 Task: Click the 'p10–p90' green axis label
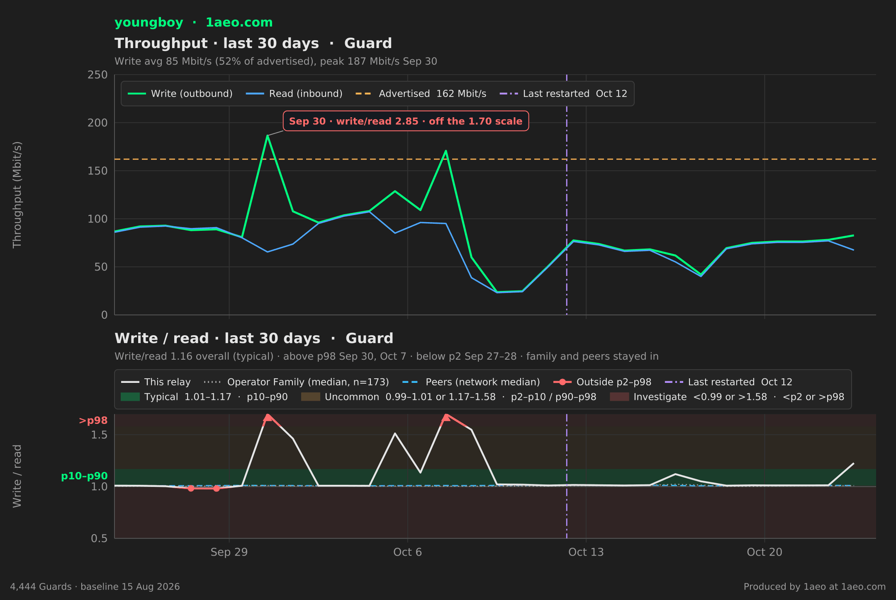tap(84, 476)
